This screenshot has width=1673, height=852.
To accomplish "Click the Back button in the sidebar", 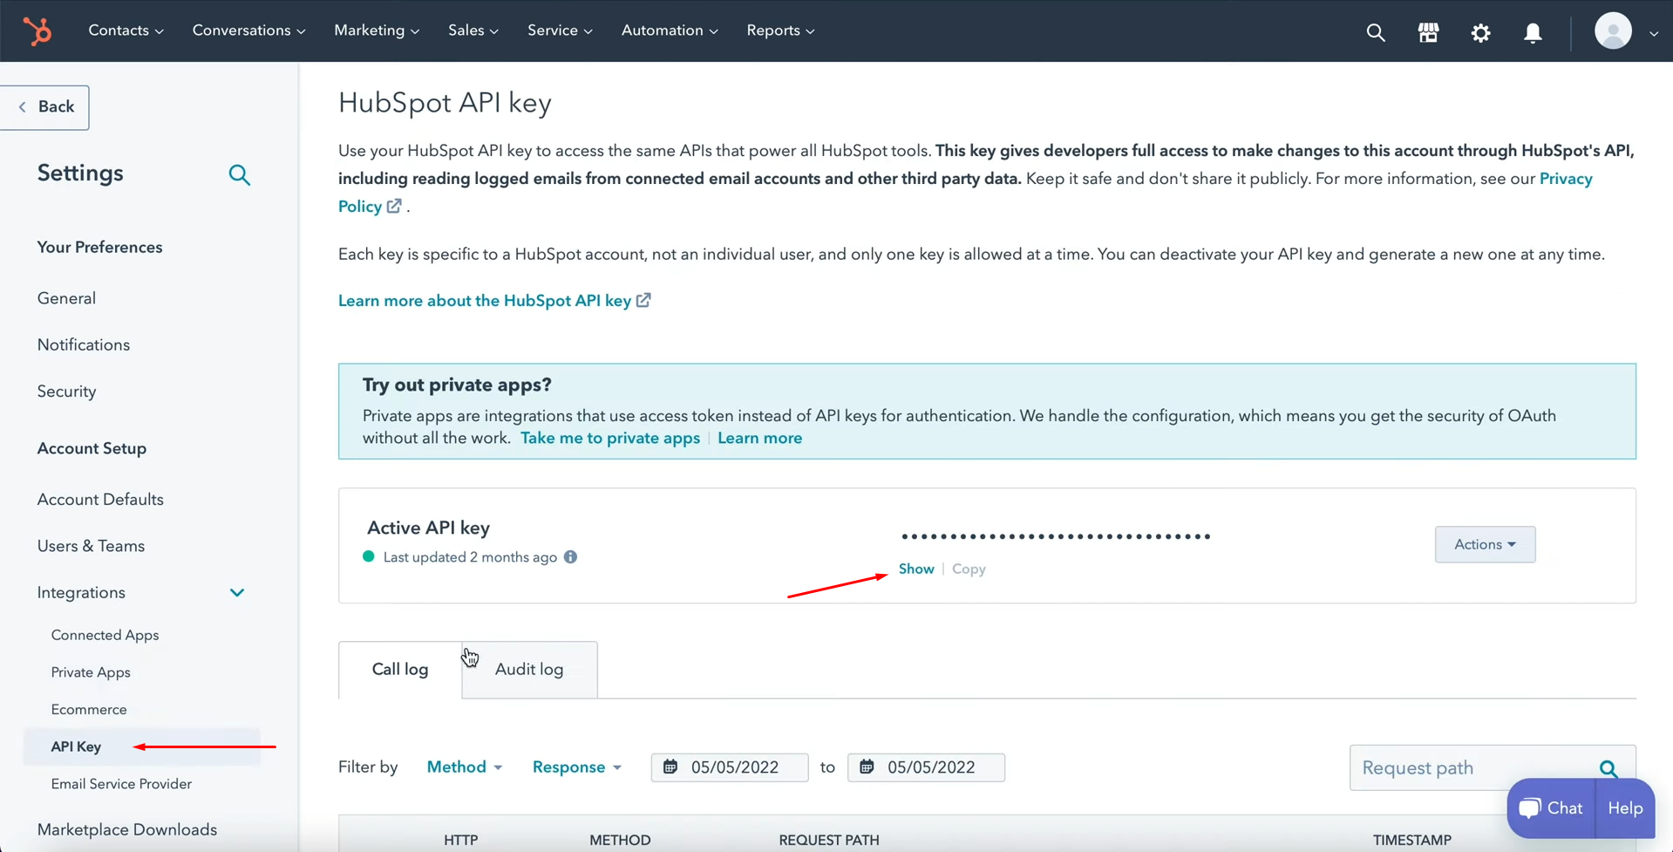I will (44, 106).
